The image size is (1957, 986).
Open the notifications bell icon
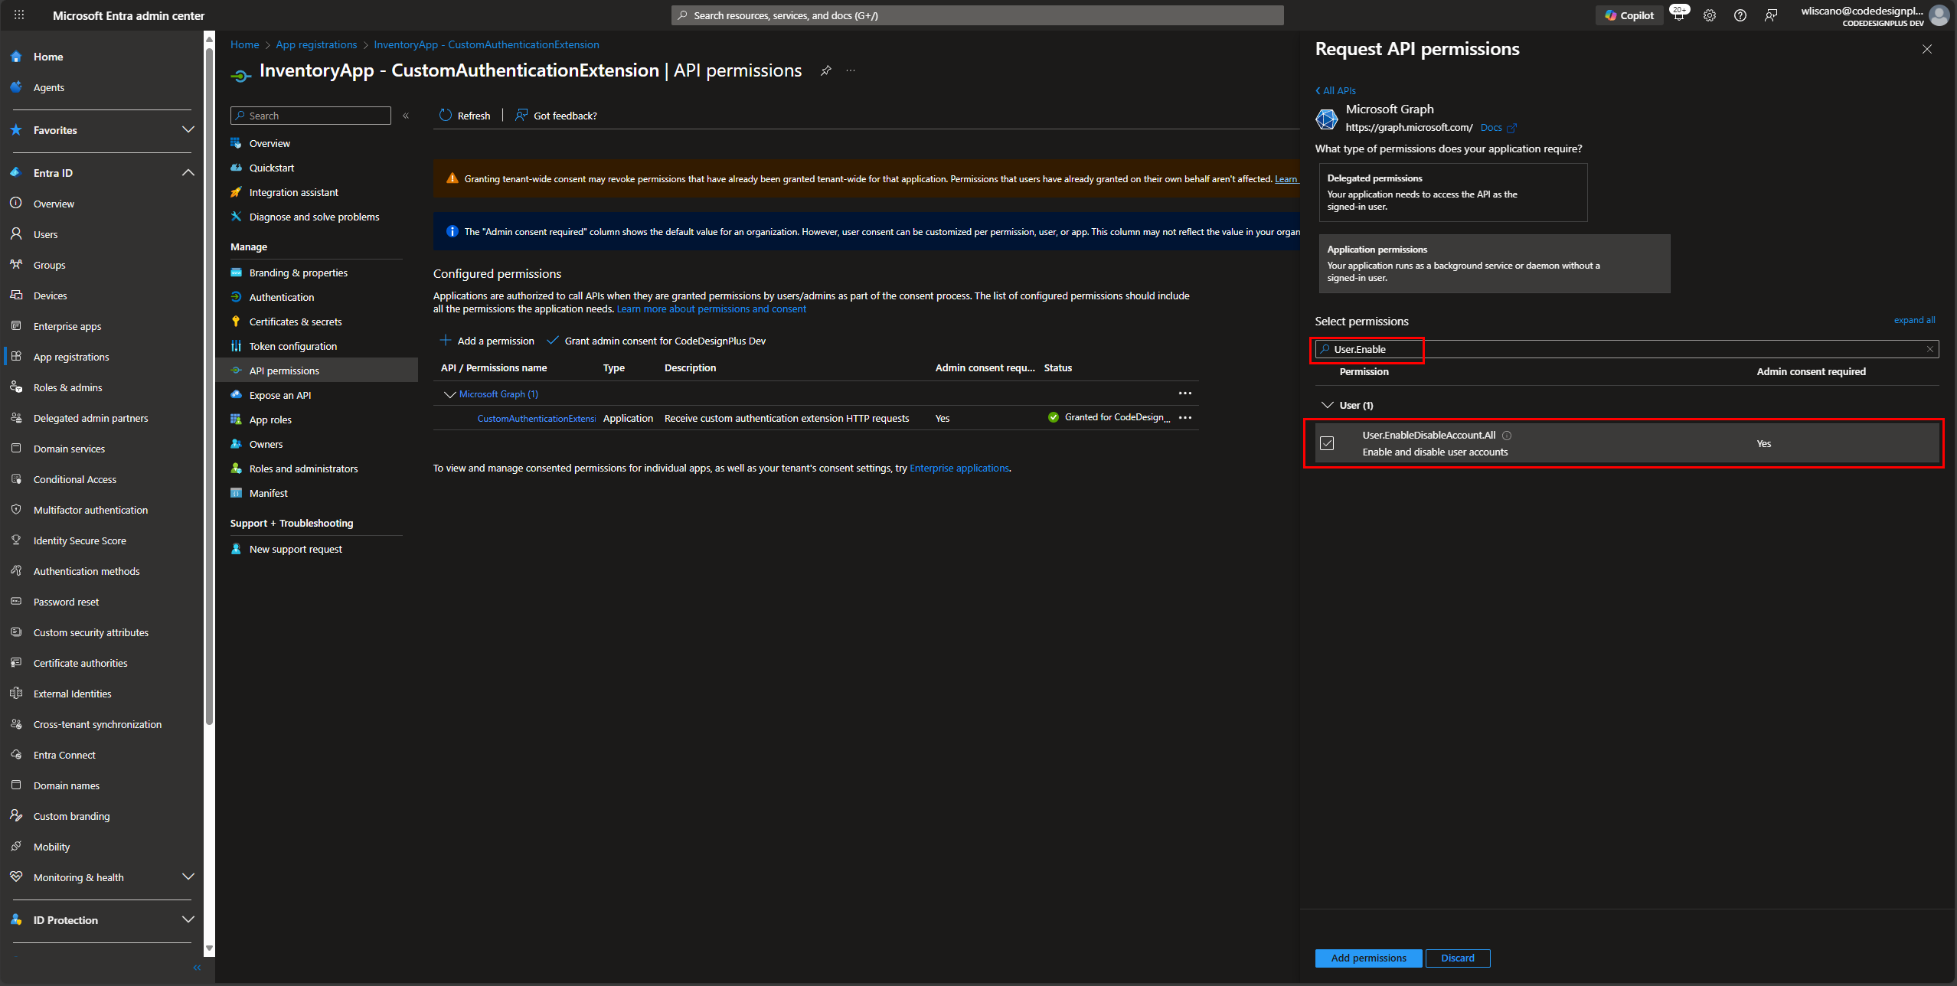[x=1679, y=15]
